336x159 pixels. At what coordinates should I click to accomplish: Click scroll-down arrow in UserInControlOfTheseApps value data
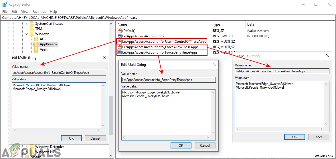click(103, 126)
